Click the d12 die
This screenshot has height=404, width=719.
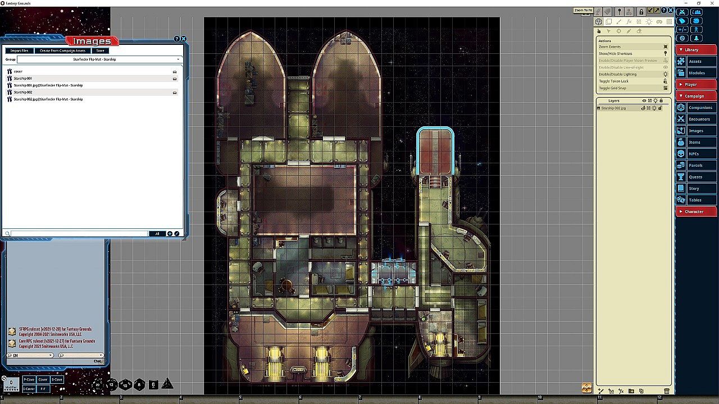(x=111, y=385)
